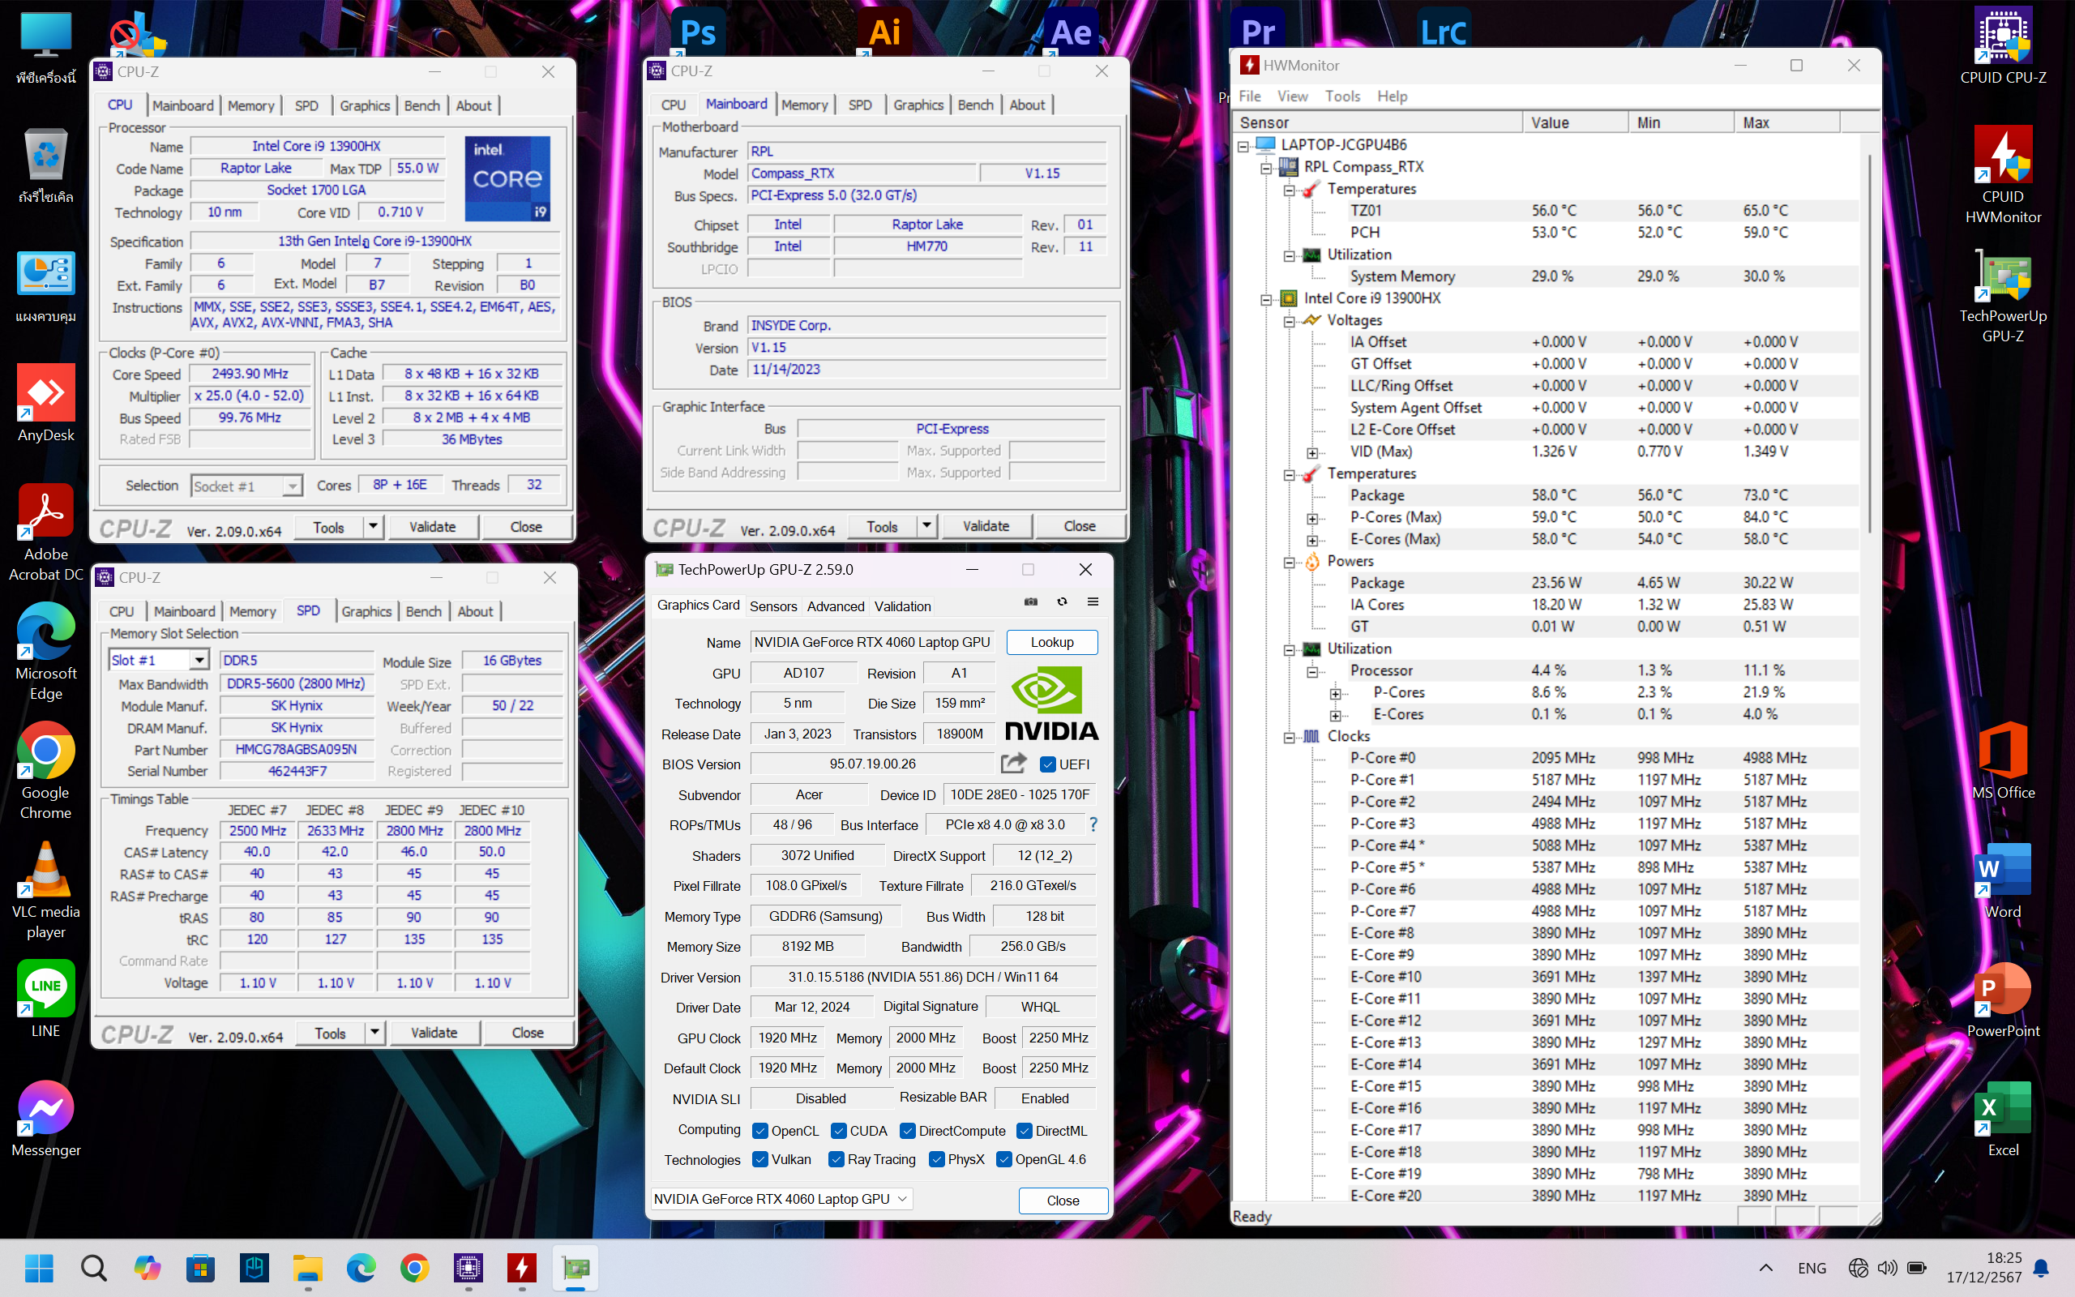Open Adobe Acrobat DC desktop icon
Viewport: 2075px width, 1297px height.
point(46,532)
